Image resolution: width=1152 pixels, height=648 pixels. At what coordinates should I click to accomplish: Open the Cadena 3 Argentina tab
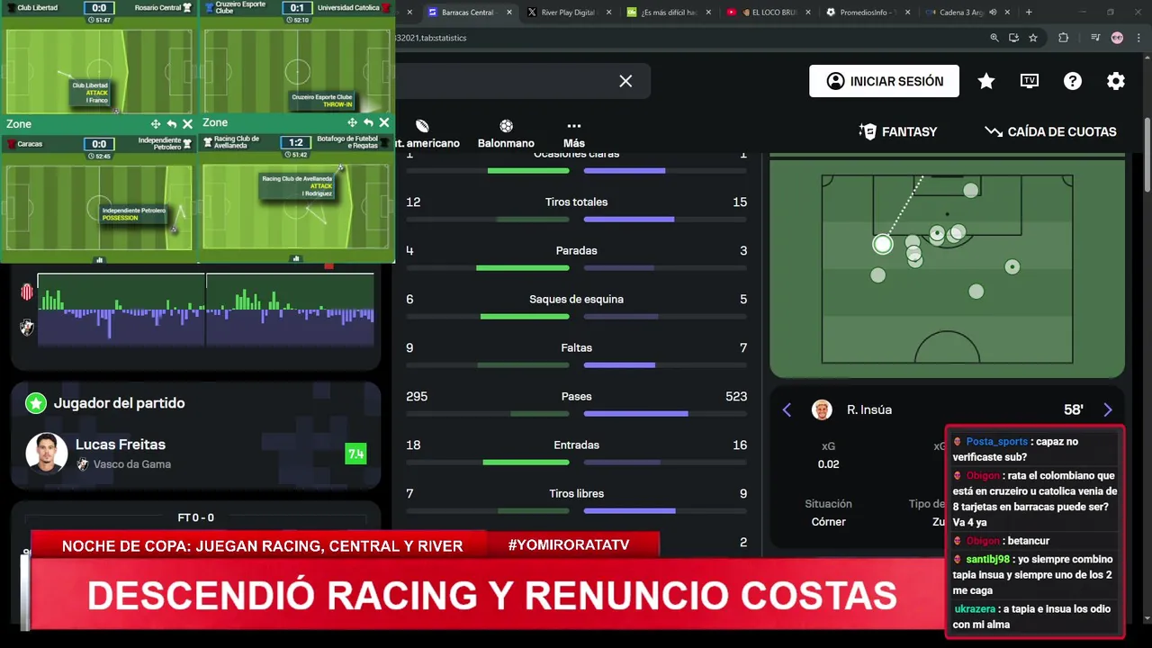(x=958, y=13)
